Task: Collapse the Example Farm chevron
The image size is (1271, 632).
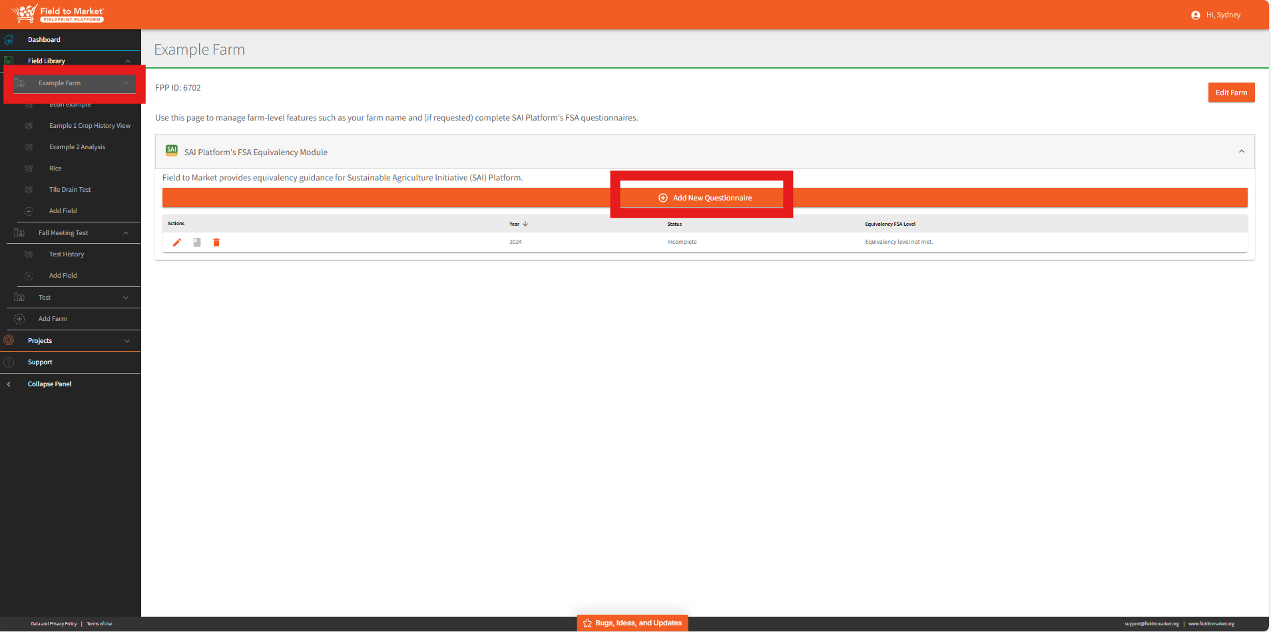Action: [126, 83]
